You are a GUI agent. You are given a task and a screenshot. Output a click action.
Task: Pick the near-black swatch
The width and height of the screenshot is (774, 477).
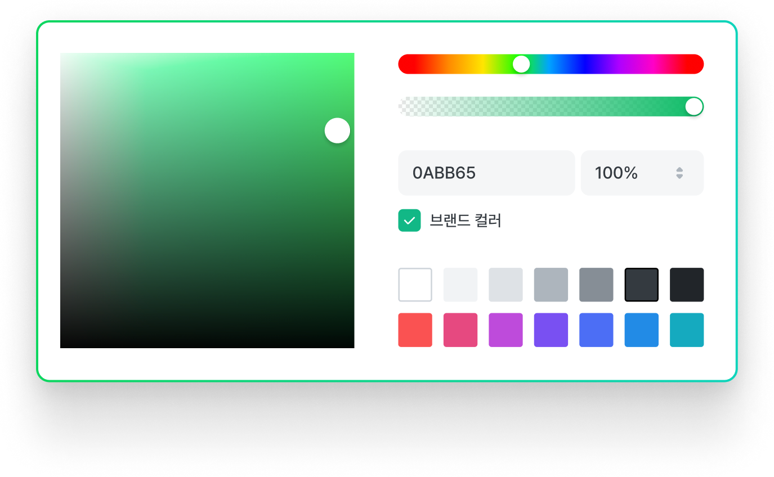(x=686, y=285)
